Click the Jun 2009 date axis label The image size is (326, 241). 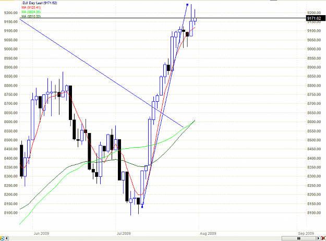click(x=41, y=233)
